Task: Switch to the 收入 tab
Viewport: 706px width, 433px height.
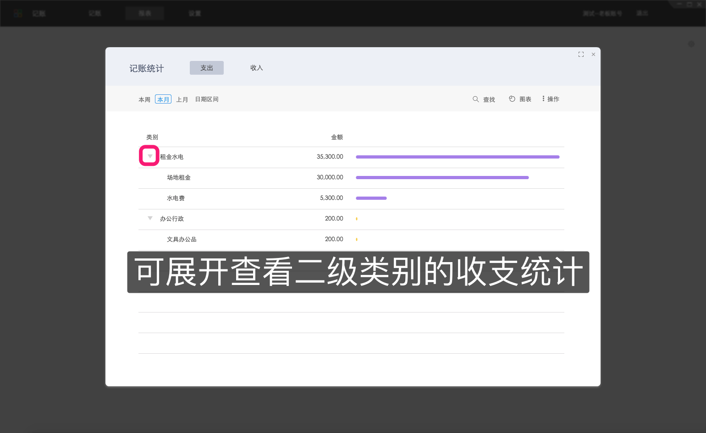Action: point(257,68)
